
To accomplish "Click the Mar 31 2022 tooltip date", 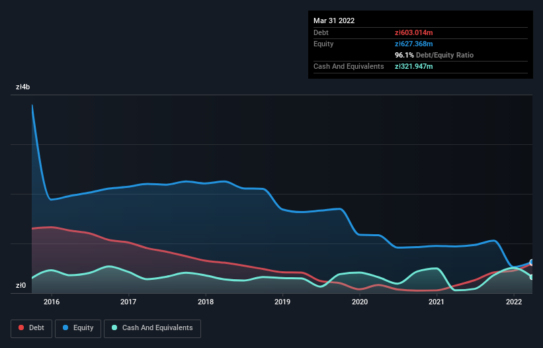I will pyautogui.click(x=334, y=21).
